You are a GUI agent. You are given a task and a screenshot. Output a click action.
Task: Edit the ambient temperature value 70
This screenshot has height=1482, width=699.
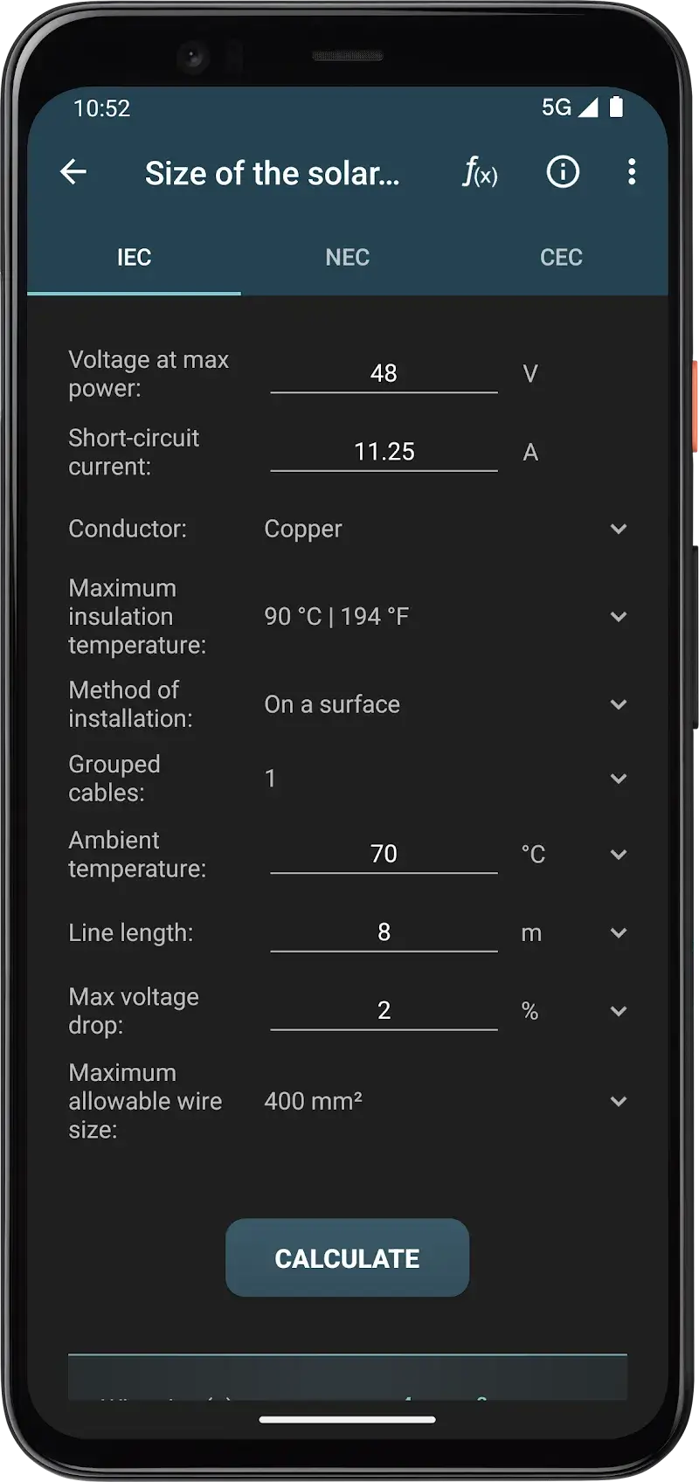pos(384,853)
